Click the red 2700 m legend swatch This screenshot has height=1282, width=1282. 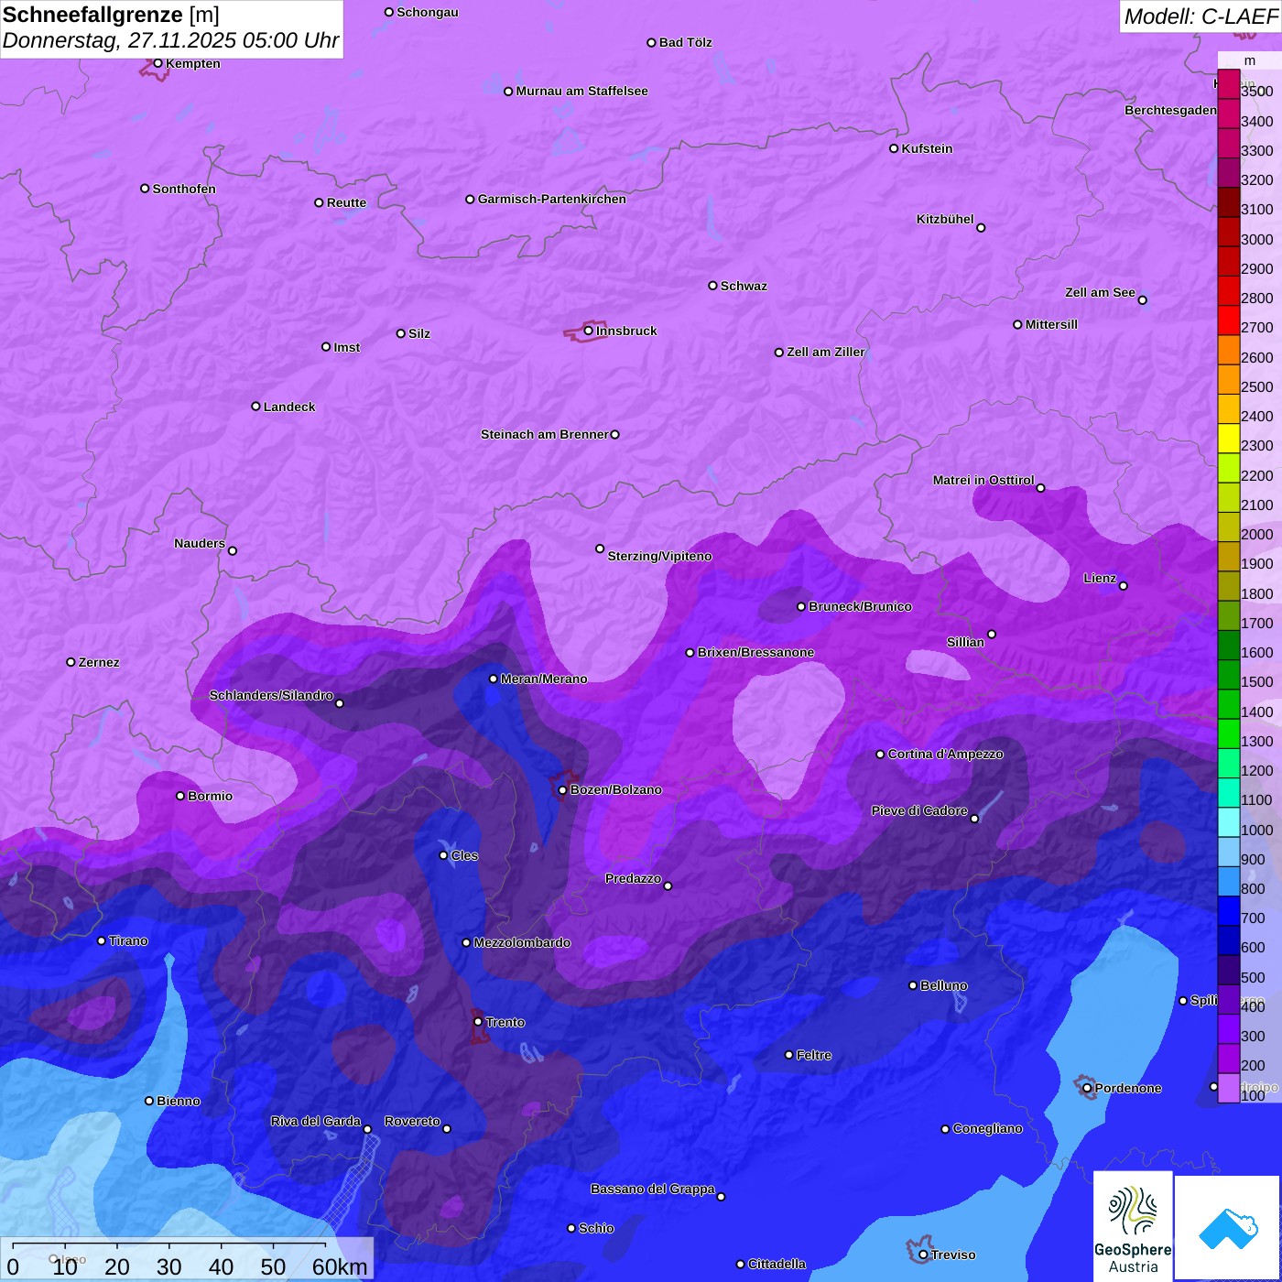point(1228,321)
